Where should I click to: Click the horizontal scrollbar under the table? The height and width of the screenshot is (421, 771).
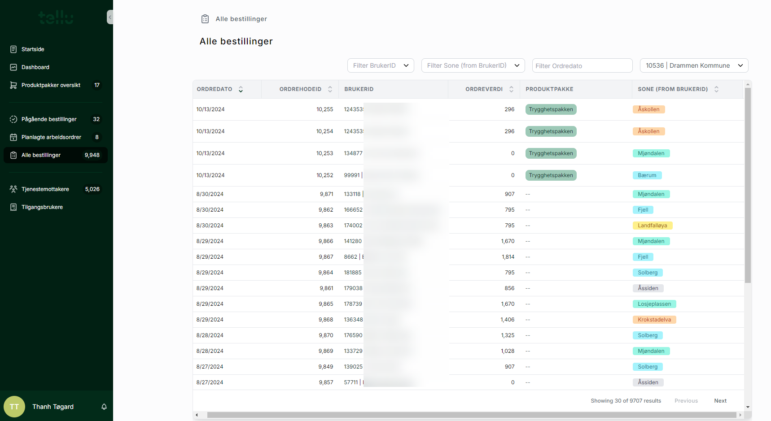point(471,415)
